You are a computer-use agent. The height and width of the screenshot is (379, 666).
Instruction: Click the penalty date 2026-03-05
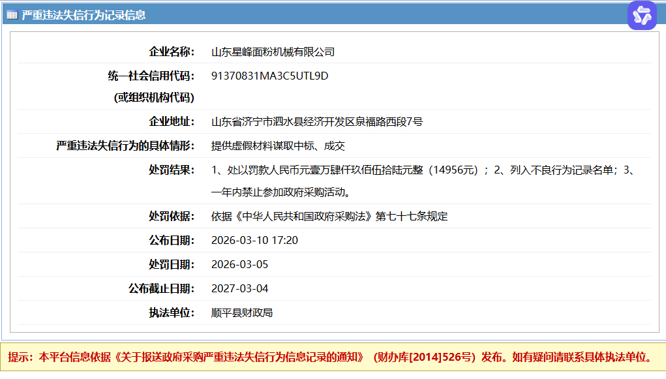pyautogui.click(x=239, y=264)
